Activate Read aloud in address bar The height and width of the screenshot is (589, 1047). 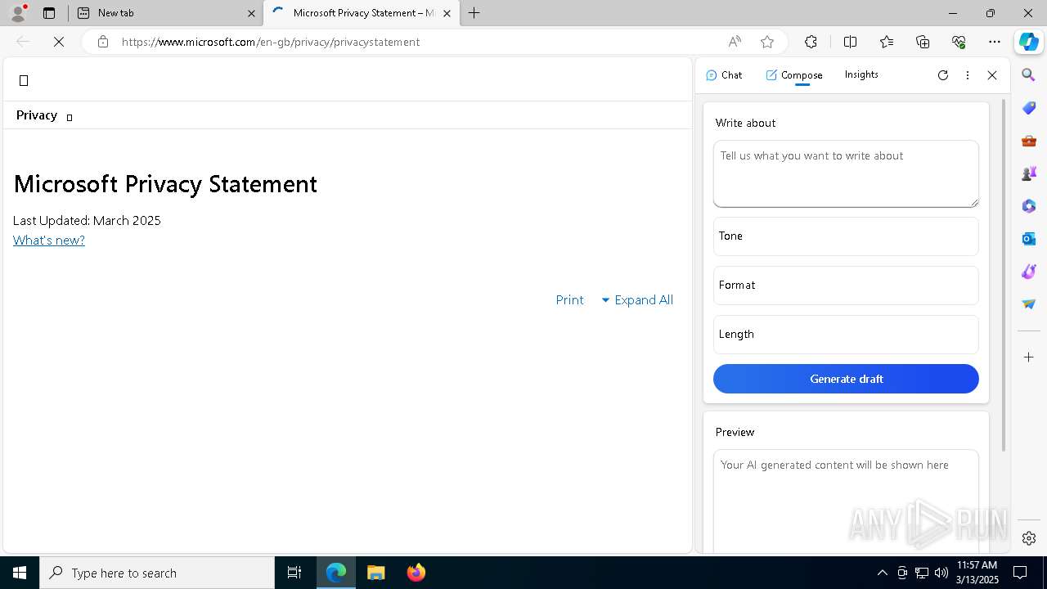coord(735,42)
